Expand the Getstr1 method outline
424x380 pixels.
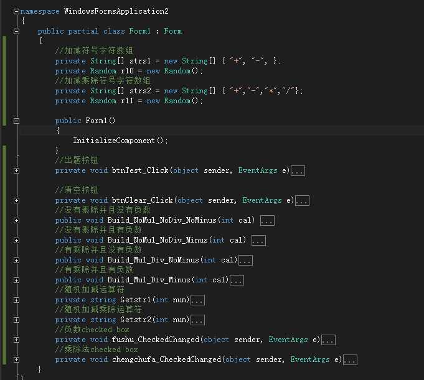[16, 300]
